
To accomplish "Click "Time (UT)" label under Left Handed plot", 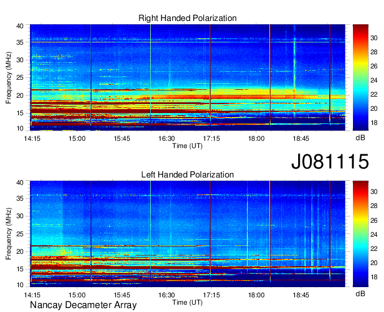I will [x=187, y=302].
